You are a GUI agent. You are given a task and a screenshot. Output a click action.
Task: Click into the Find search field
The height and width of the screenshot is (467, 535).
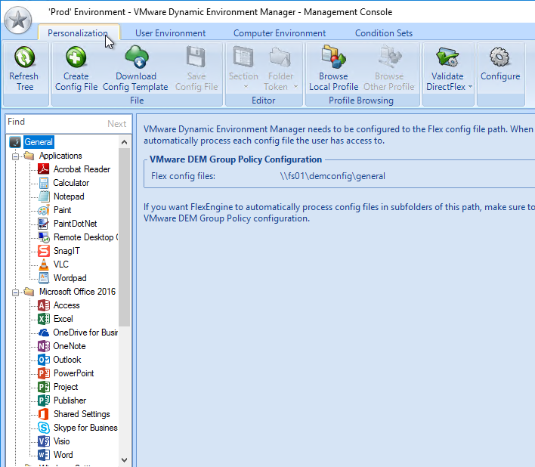point(54,123)
